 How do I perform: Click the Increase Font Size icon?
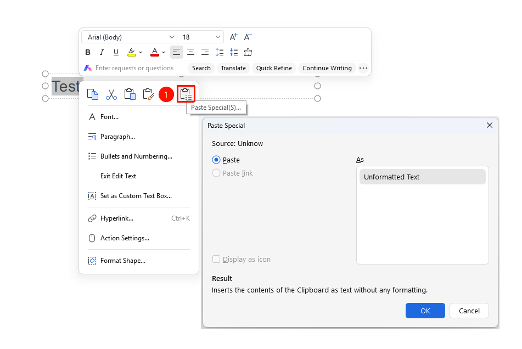[x=234, y=37]
